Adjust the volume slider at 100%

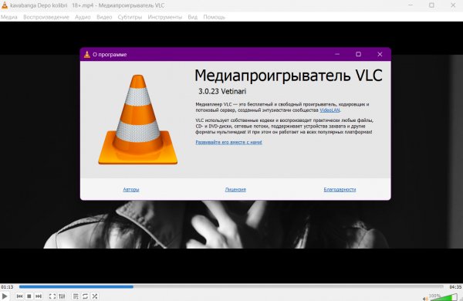[x=443, y=297]
